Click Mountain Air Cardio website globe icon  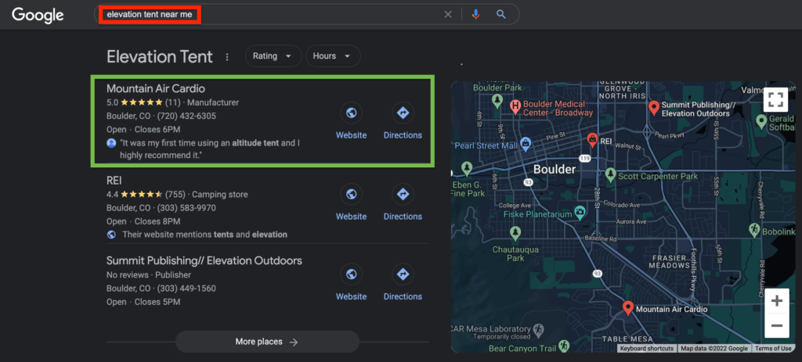352,113
